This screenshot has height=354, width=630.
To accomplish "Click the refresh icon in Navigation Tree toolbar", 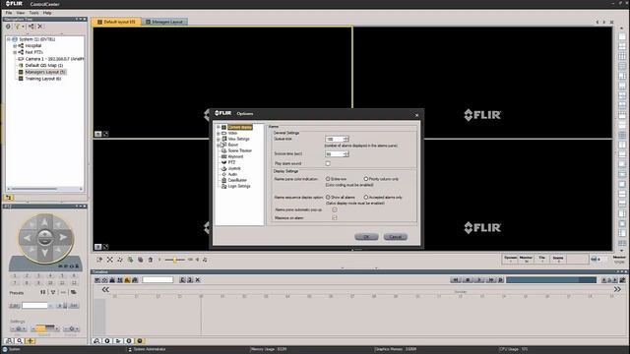I will pos(8,27).
